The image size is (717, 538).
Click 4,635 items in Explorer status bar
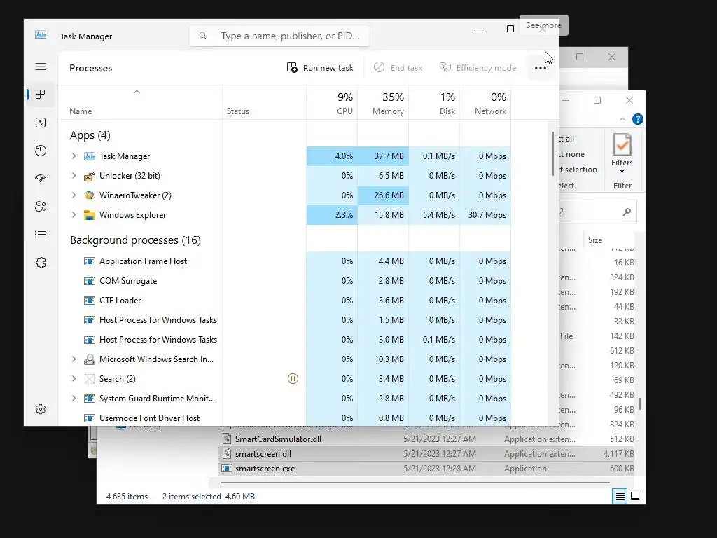(127, 497)
